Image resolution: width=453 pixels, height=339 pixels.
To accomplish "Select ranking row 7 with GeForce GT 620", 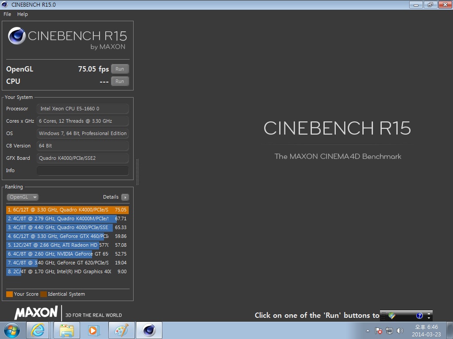I will tap(67, 263).
